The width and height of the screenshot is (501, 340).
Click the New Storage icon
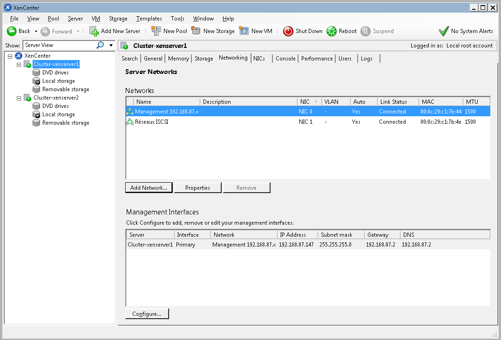point(196,31)
